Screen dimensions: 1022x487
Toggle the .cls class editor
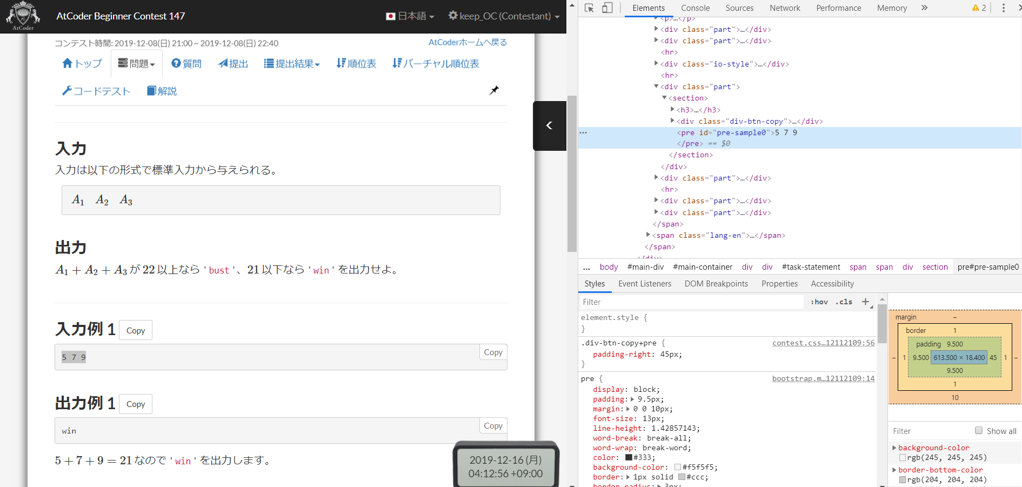point(844,302)
